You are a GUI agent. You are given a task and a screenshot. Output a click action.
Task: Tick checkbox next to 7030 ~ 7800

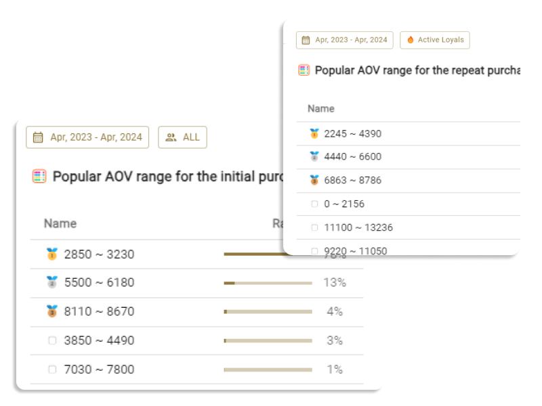point(52,369)
